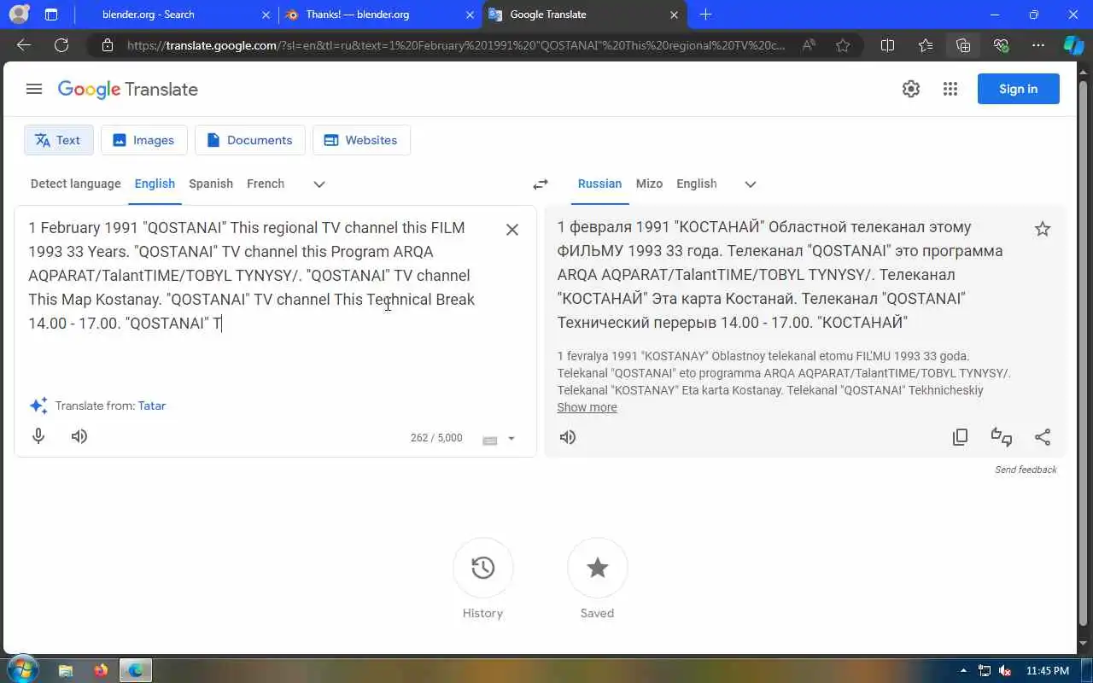Open the Windows Start menu

(21, 669)
